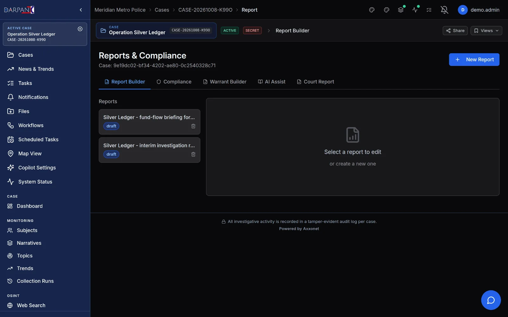Close the active case card in sidebar
508x317 pixels.
pos(80,29)
